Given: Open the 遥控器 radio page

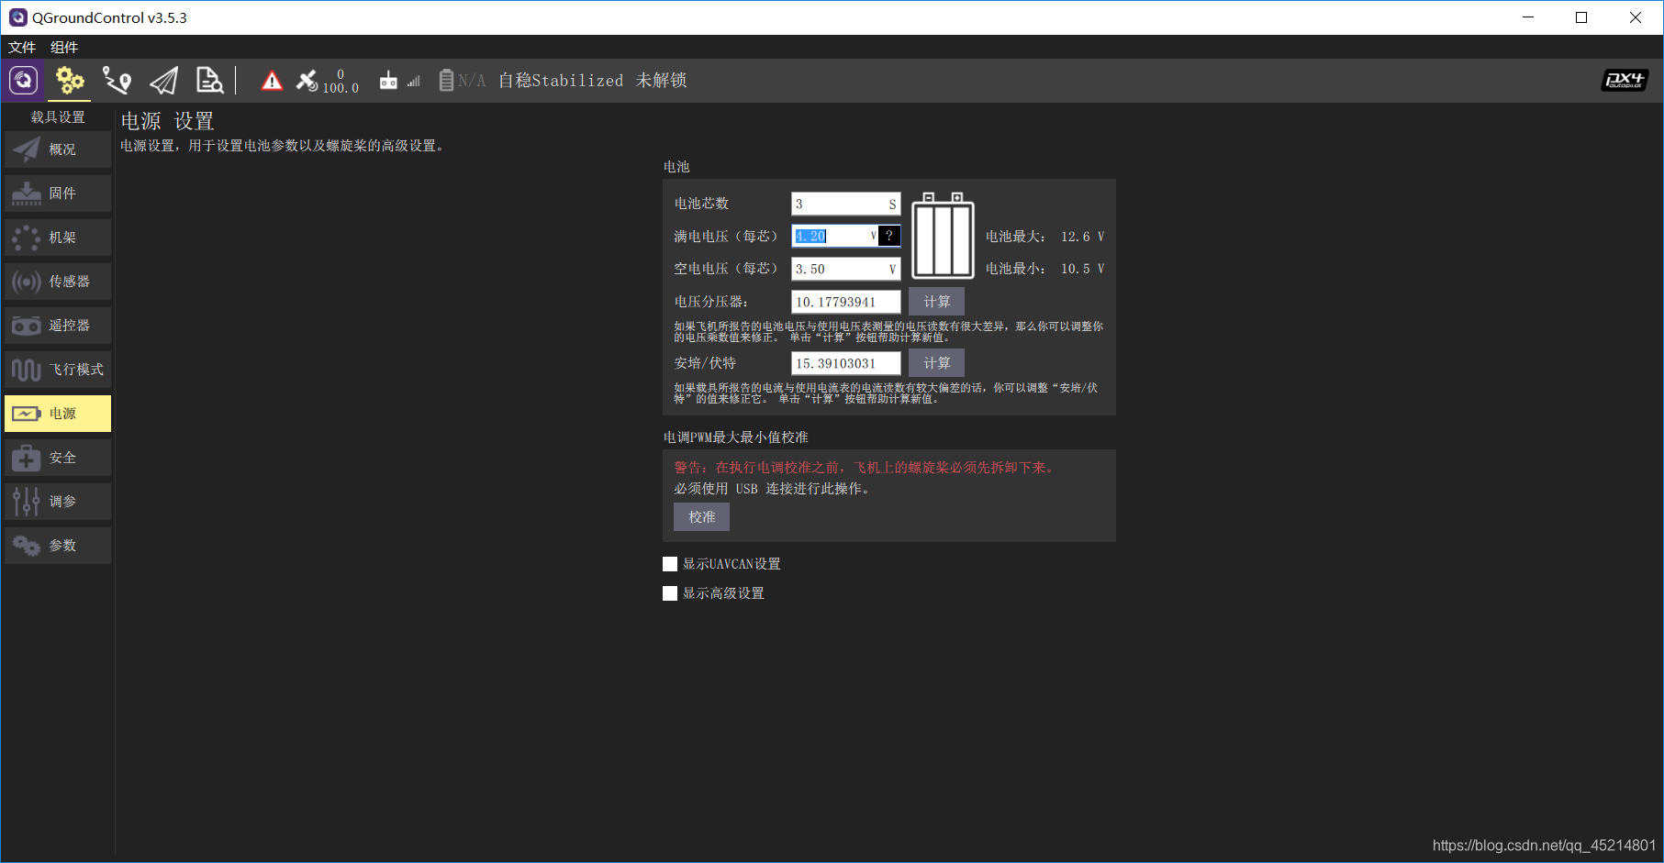Looking at the screenshot, I should point(58,326).
